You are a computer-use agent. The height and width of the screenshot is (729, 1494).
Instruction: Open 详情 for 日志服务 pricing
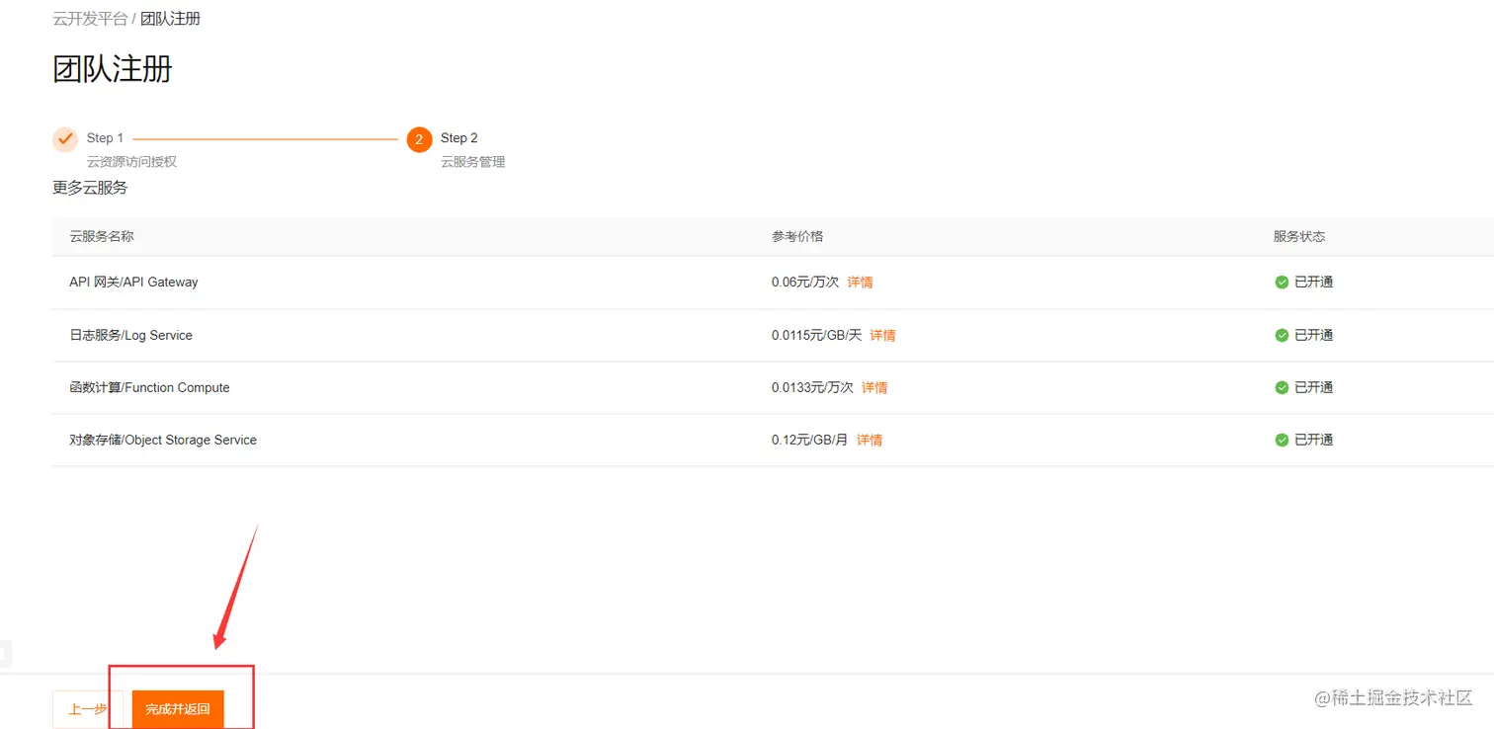pyautogui.click(x=882, y=335)
